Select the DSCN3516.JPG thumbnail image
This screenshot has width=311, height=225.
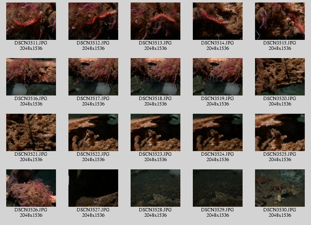pos(31,77)
